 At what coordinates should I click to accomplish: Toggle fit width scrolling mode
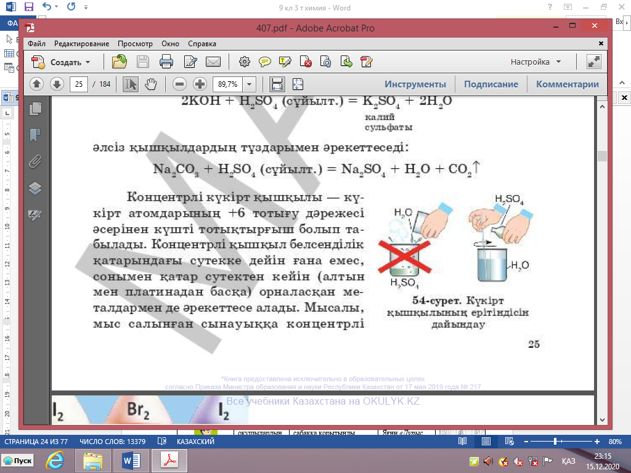[x=277, y=84]
